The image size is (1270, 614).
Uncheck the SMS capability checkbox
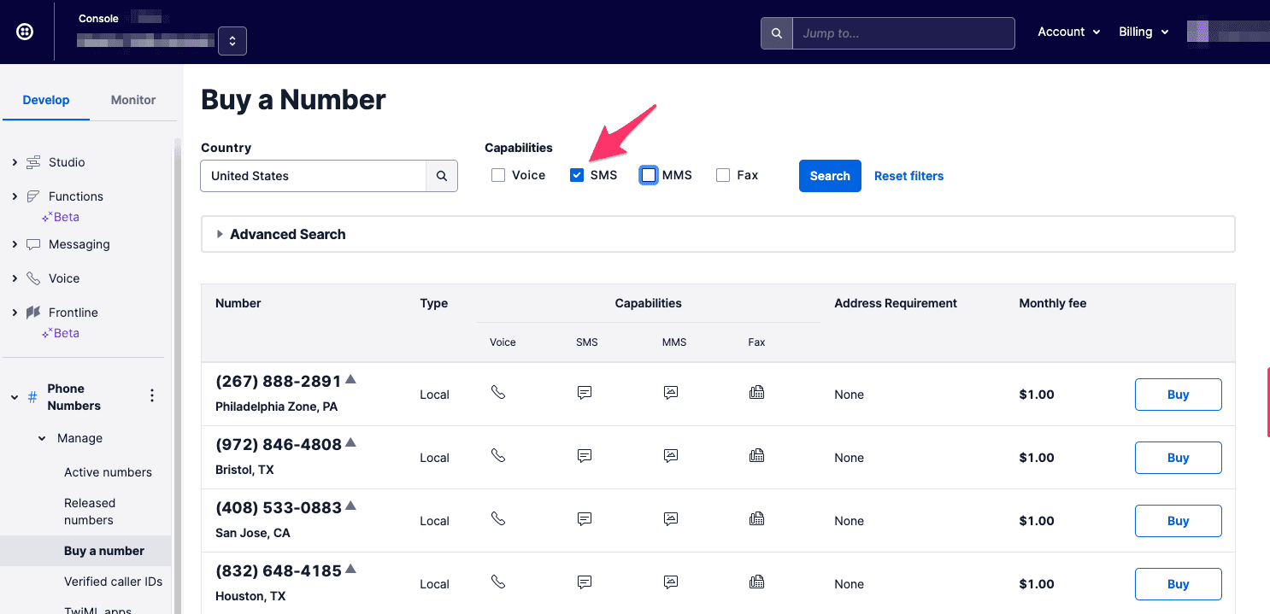(577, 175)
